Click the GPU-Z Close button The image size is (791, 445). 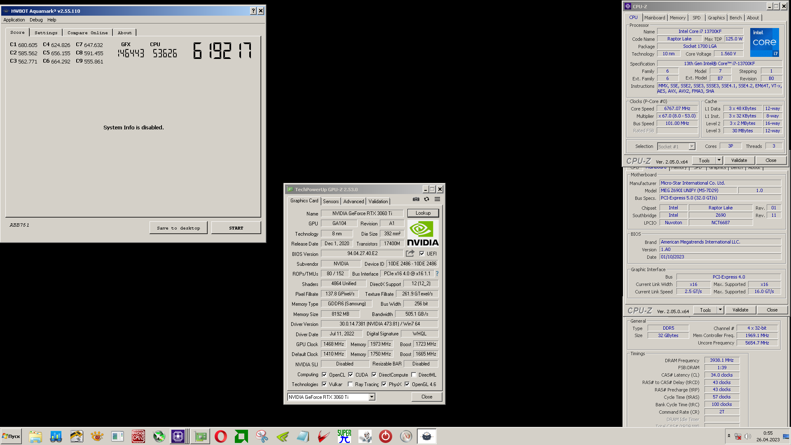click(x=427, y=397)
